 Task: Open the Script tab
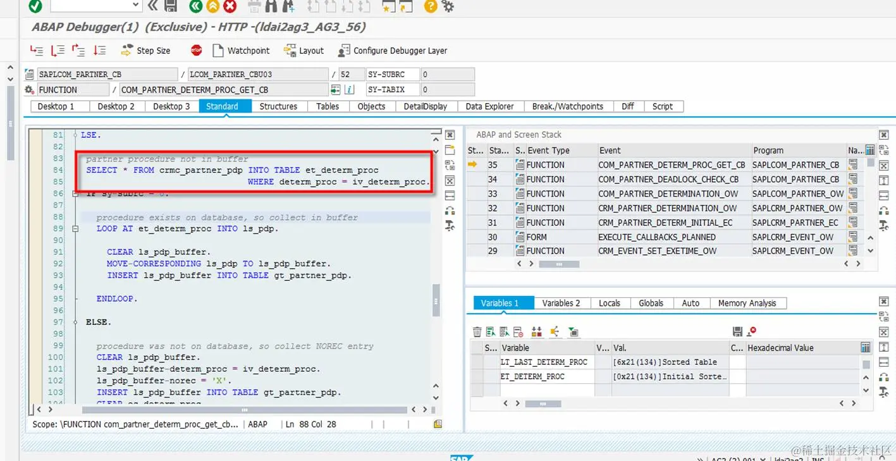(663, 106)
